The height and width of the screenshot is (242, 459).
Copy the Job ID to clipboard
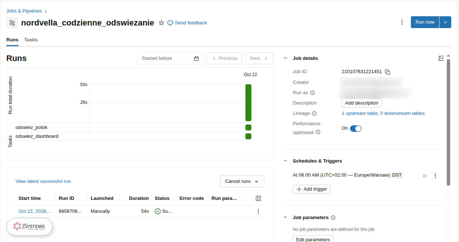pyautogui.click(x=388, y=72)
